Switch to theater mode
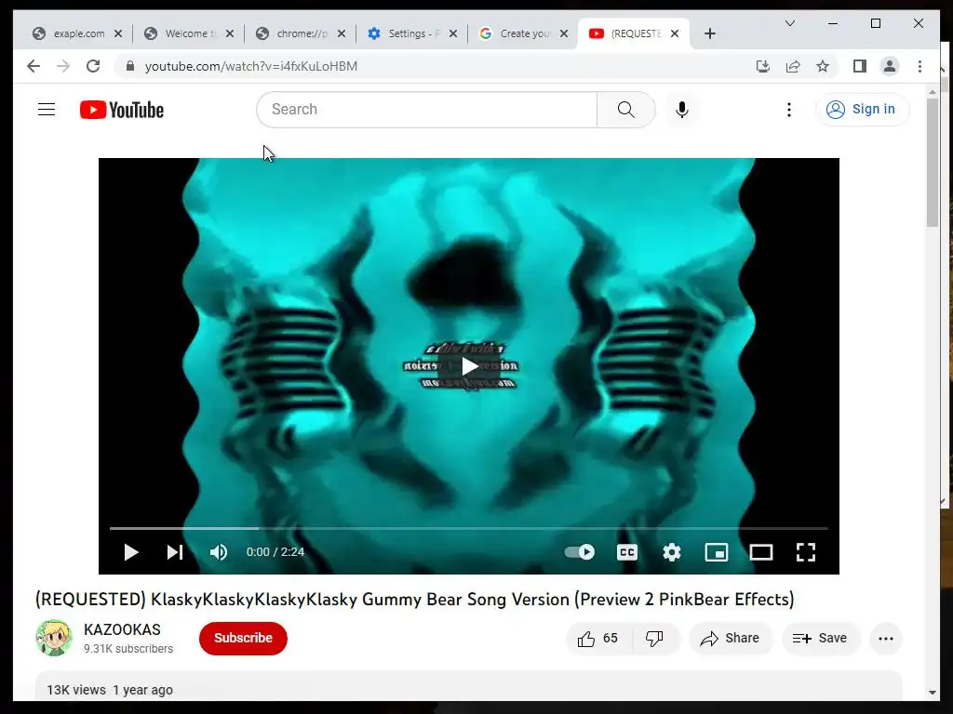 [761, 552]
